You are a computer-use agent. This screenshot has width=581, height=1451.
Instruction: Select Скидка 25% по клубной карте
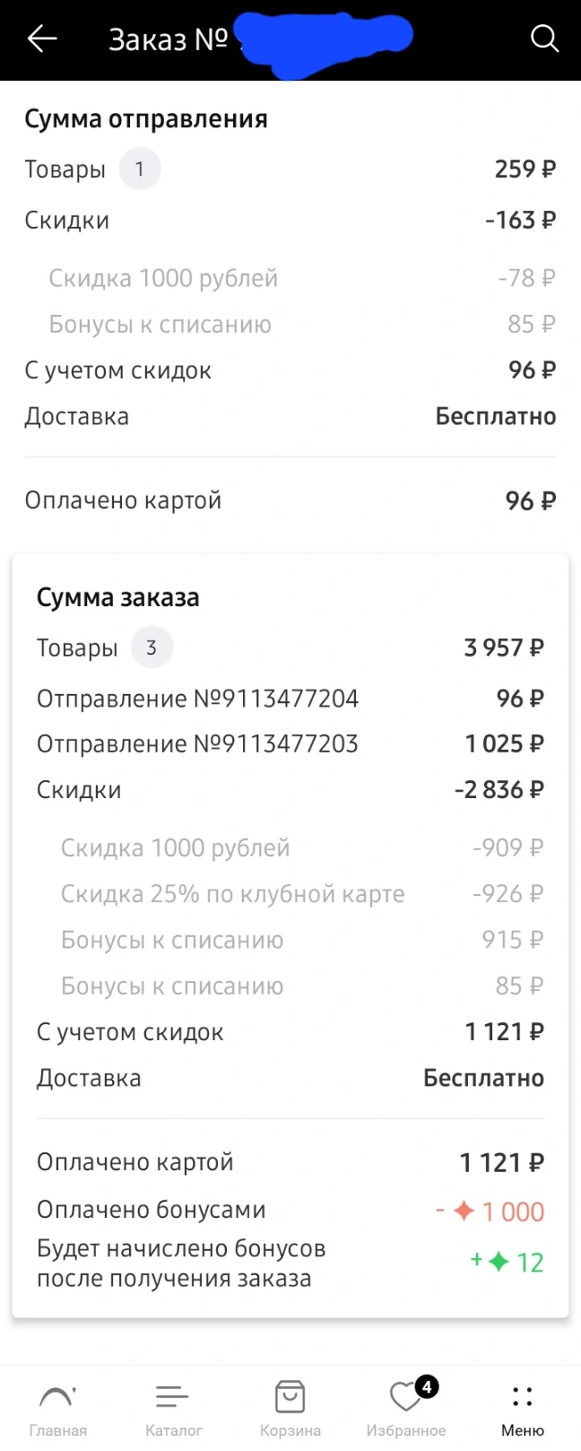point(233,894)
